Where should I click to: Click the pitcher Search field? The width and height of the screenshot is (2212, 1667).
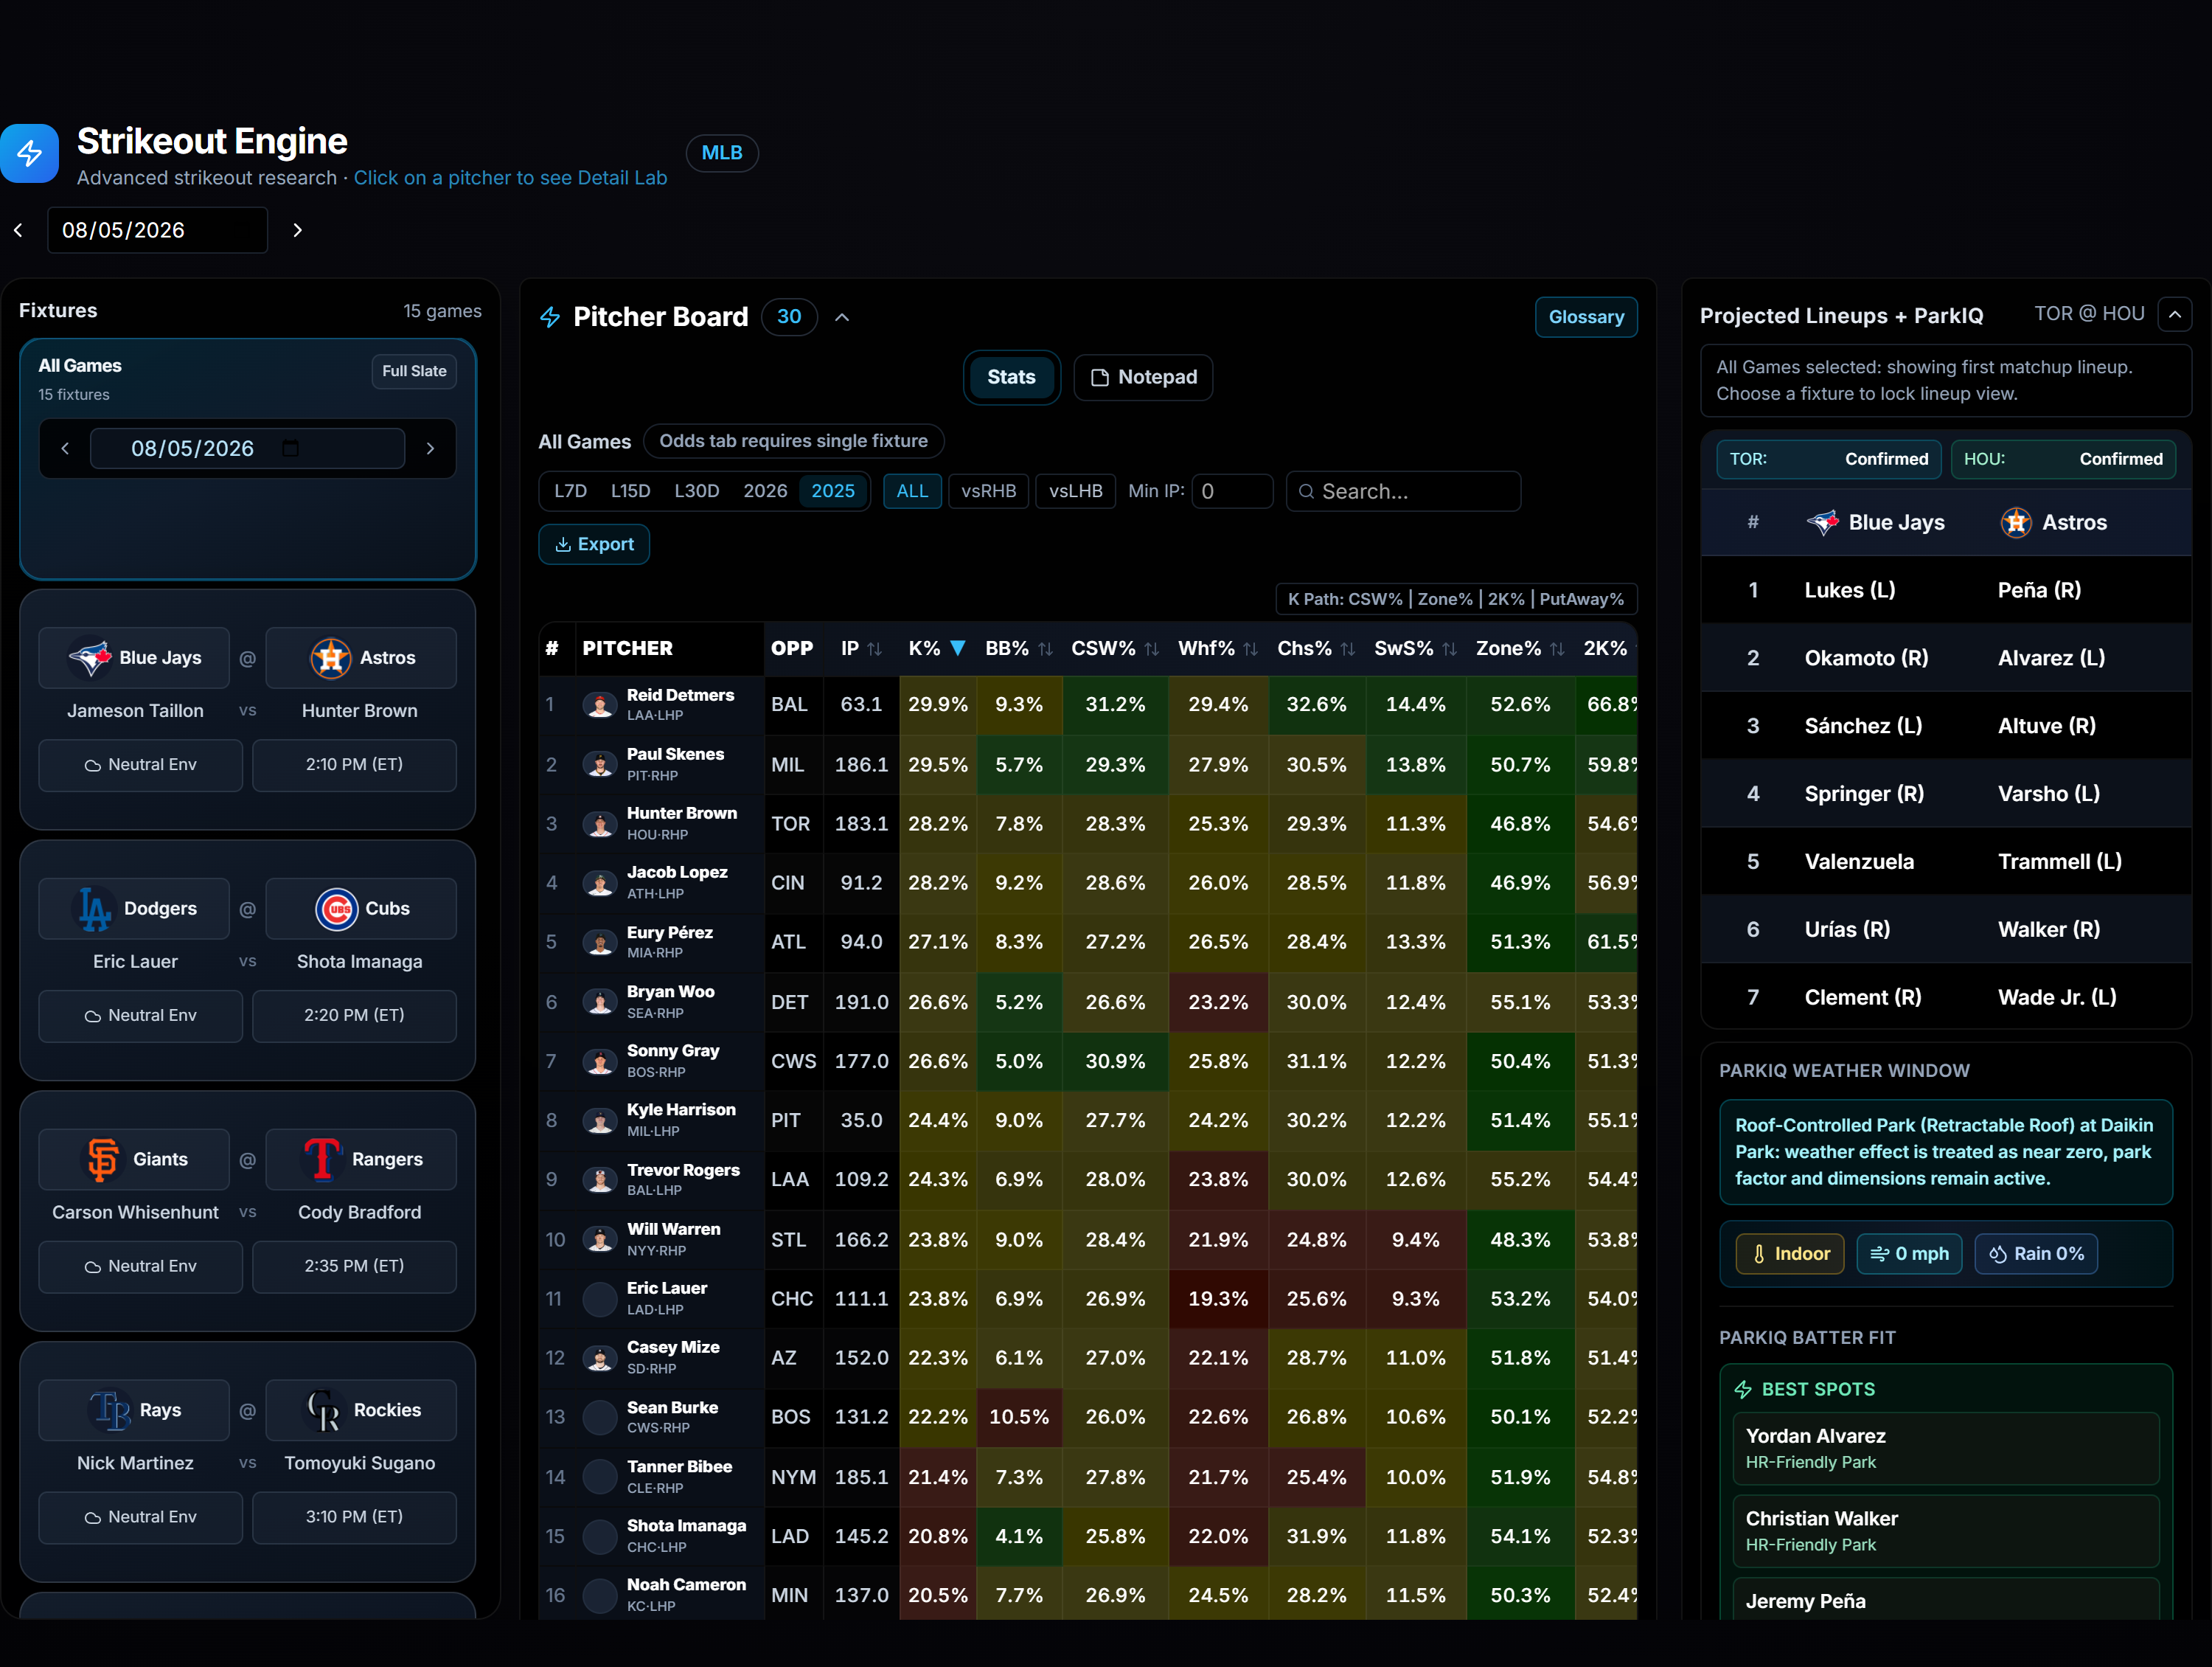1403,491
